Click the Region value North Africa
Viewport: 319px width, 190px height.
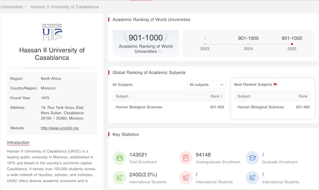click(x=51, y=79)
